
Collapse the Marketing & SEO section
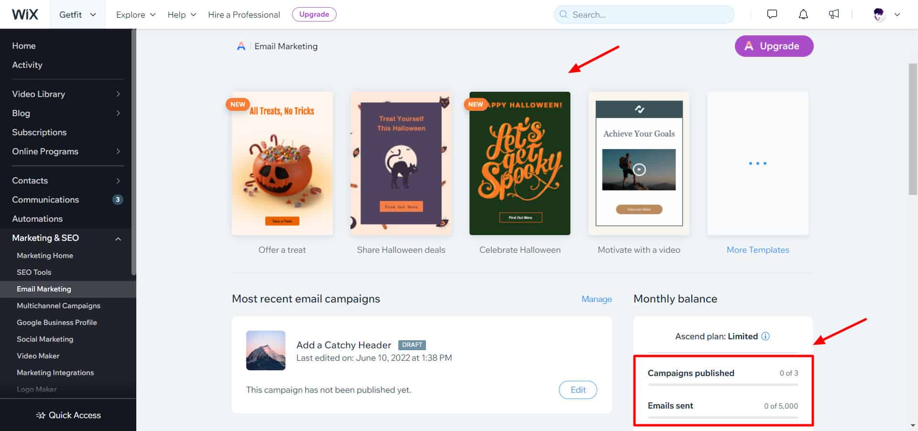click(x=118, y=238)
